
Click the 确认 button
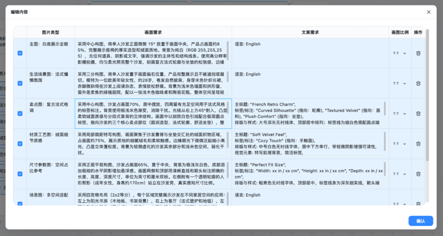click(420, 221)
